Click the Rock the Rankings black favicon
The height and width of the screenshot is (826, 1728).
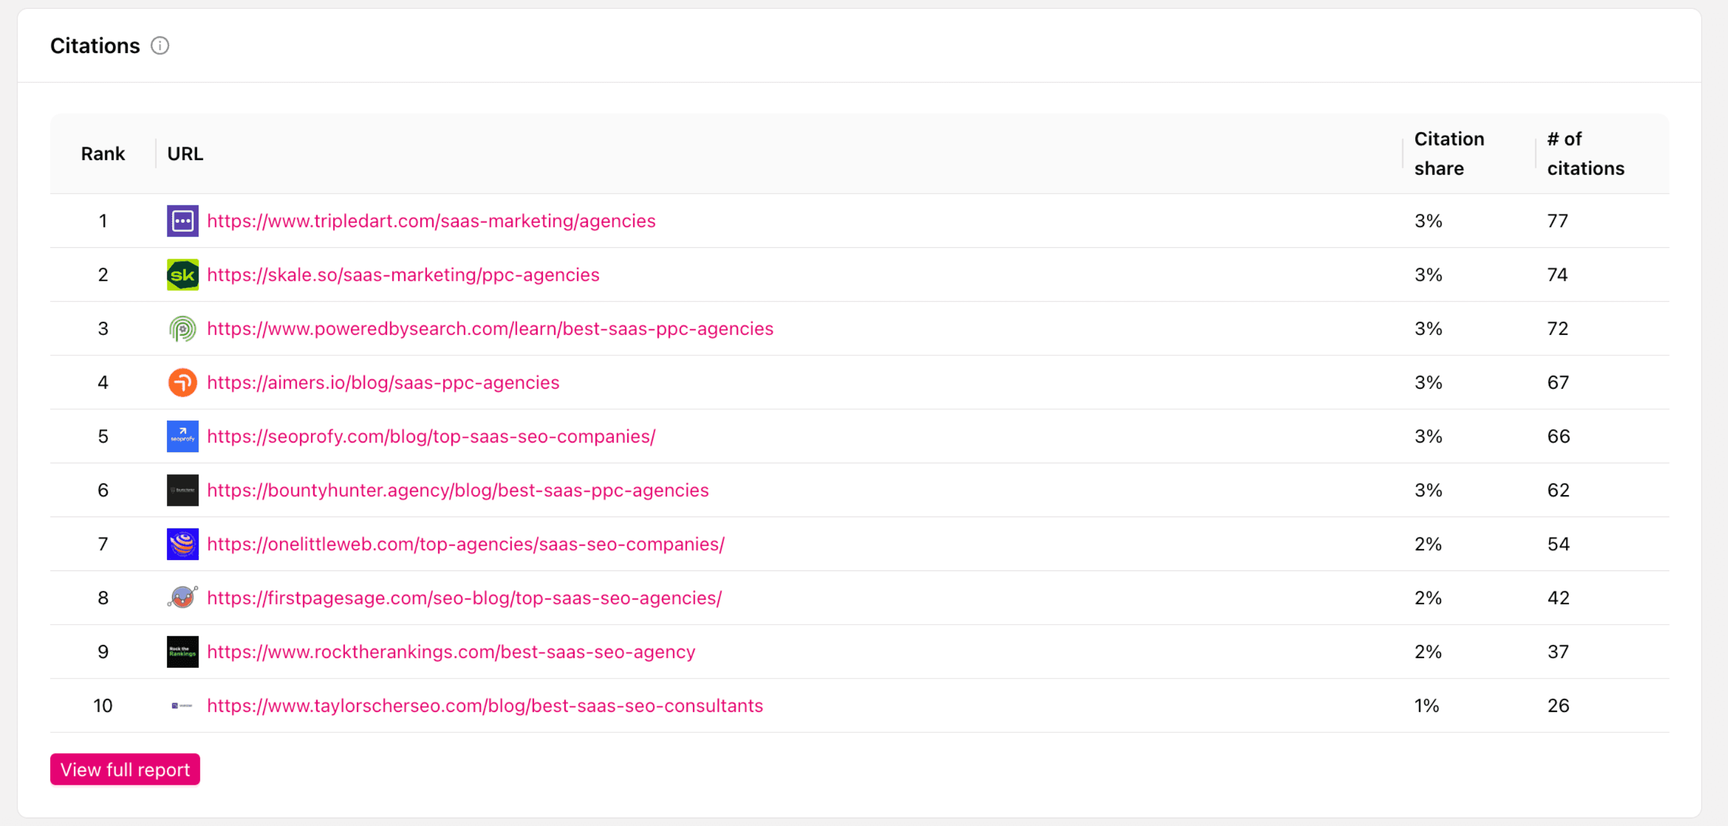(x=182, y=652)
